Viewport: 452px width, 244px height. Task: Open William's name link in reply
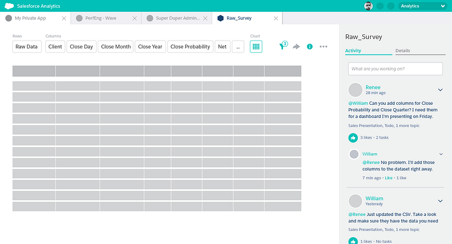point(370,154)
